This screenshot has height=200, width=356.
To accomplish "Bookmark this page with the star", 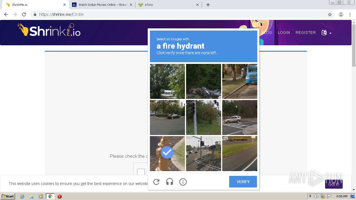I will tap(330, 14).
